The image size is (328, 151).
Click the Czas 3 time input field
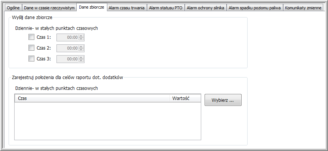67,59
